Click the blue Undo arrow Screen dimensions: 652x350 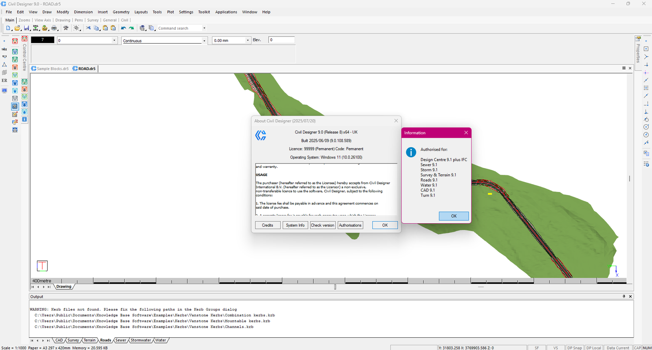coord(123,28)
